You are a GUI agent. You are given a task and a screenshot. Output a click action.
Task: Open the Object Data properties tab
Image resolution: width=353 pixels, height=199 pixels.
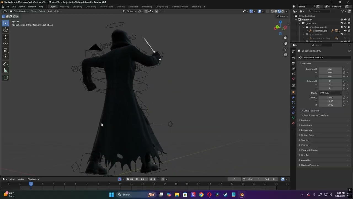[293, 118]
